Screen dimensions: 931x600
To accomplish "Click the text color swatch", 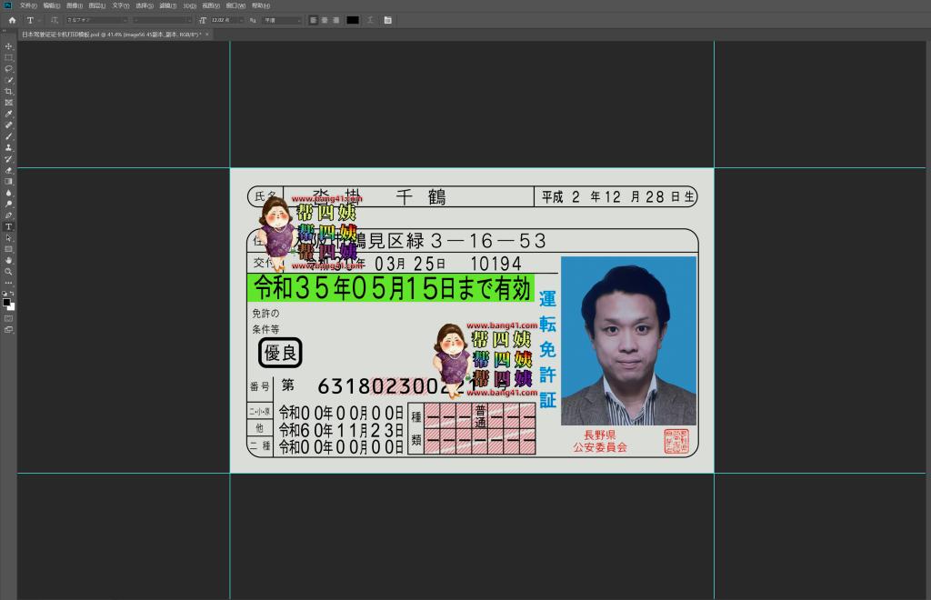I will tap(353, 19).
